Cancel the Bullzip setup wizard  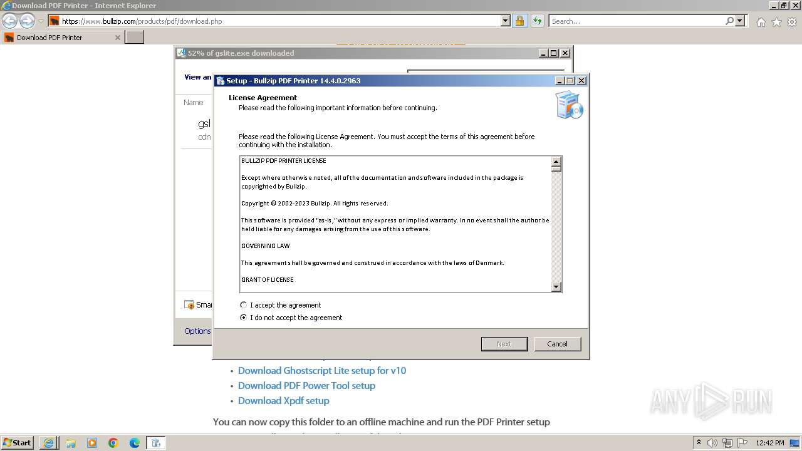(x=557, y=344)
